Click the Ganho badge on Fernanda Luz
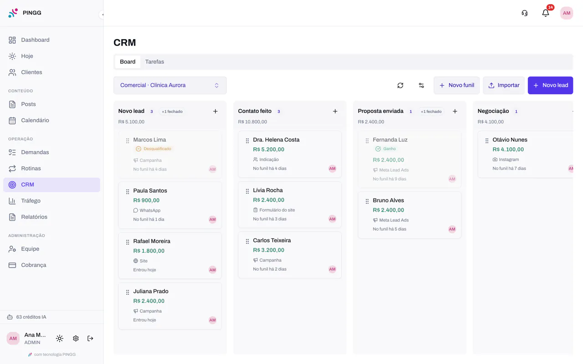This screenshot has width=583, height=364. point(386,149)
